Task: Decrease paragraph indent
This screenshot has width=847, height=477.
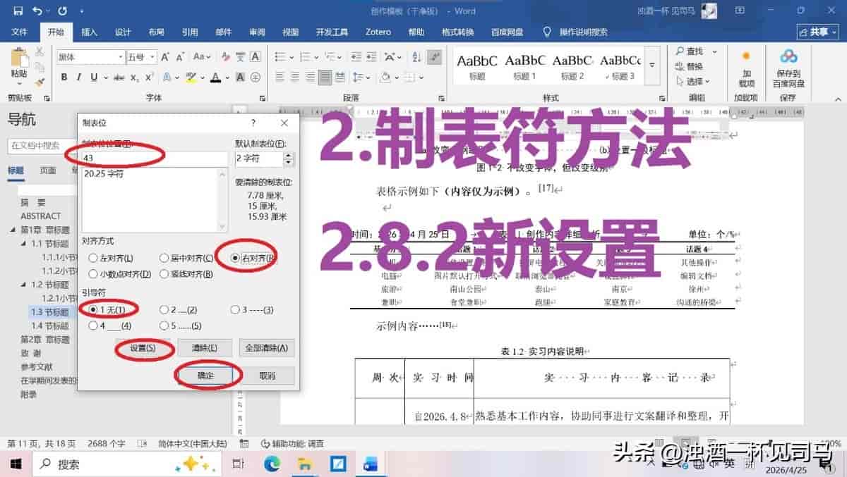Action: pos(357,57)
